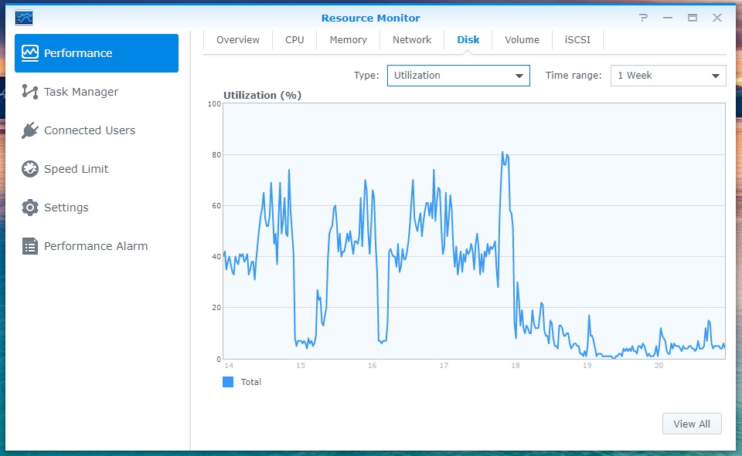Open the Task Manager section
This screenshot has height=456, width=742.
[81, 92]
